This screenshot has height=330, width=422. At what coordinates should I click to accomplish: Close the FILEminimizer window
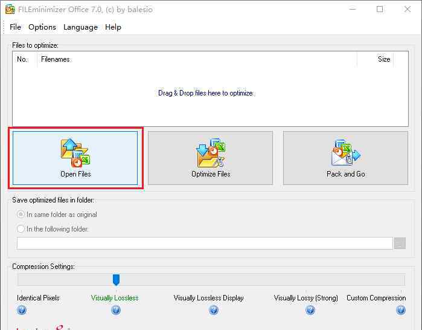pos(408,9)
